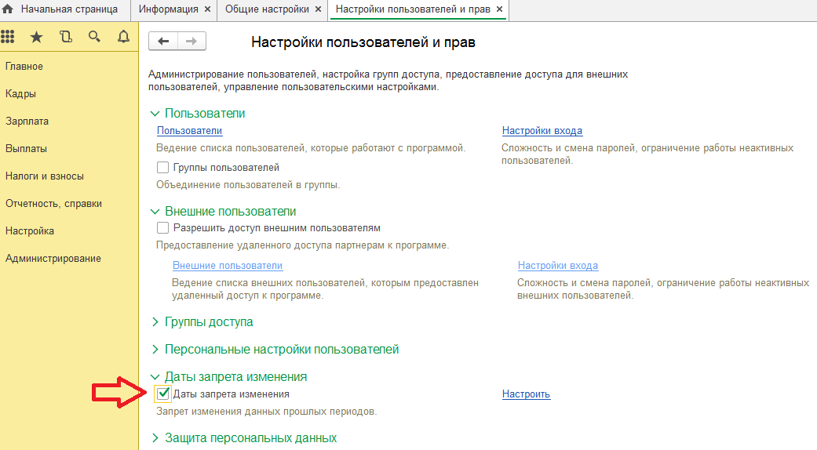Collapse the Даты запрета изменения section
The image size is (817, 450).
coord(155,377)
